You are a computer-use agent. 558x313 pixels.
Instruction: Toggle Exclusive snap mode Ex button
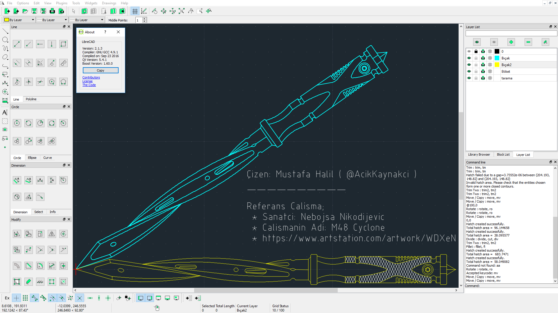point(7,298)
